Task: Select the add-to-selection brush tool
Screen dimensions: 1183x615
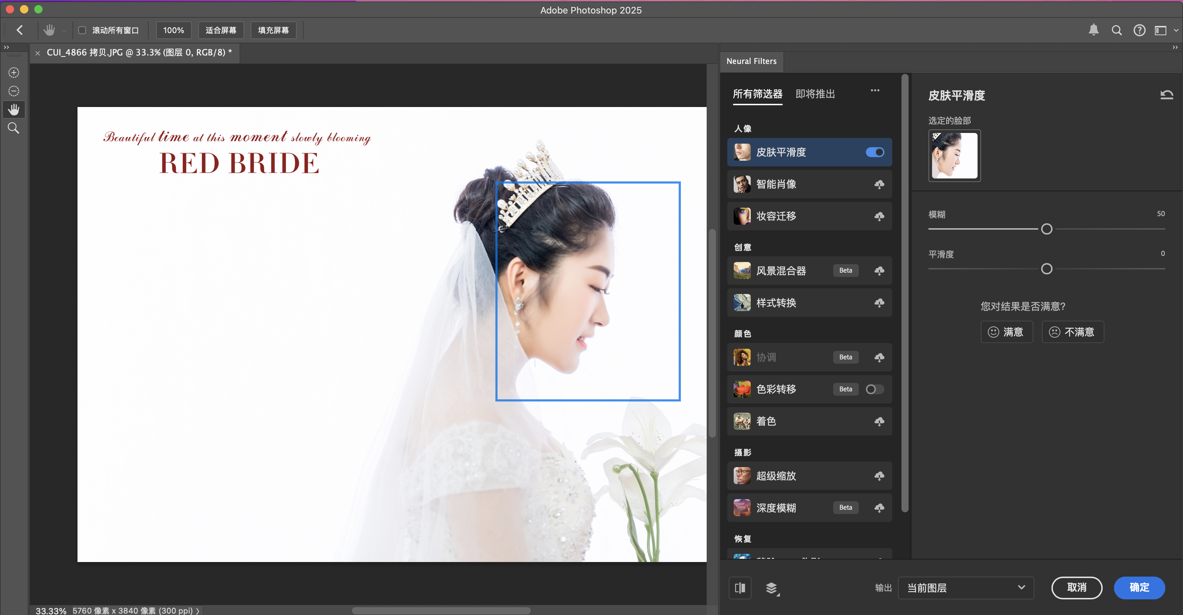Action: 14,73
